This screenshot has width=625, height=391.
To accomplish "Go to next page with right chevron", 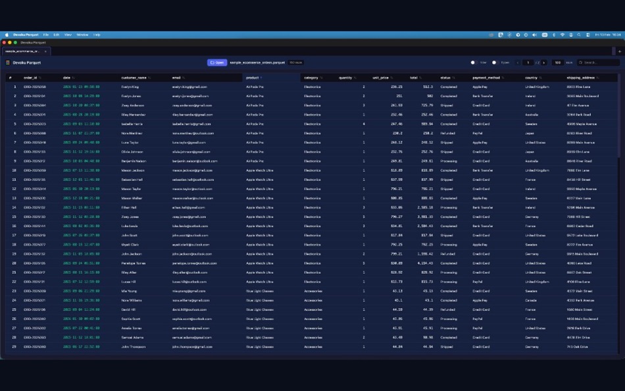I will click(543, 63).
